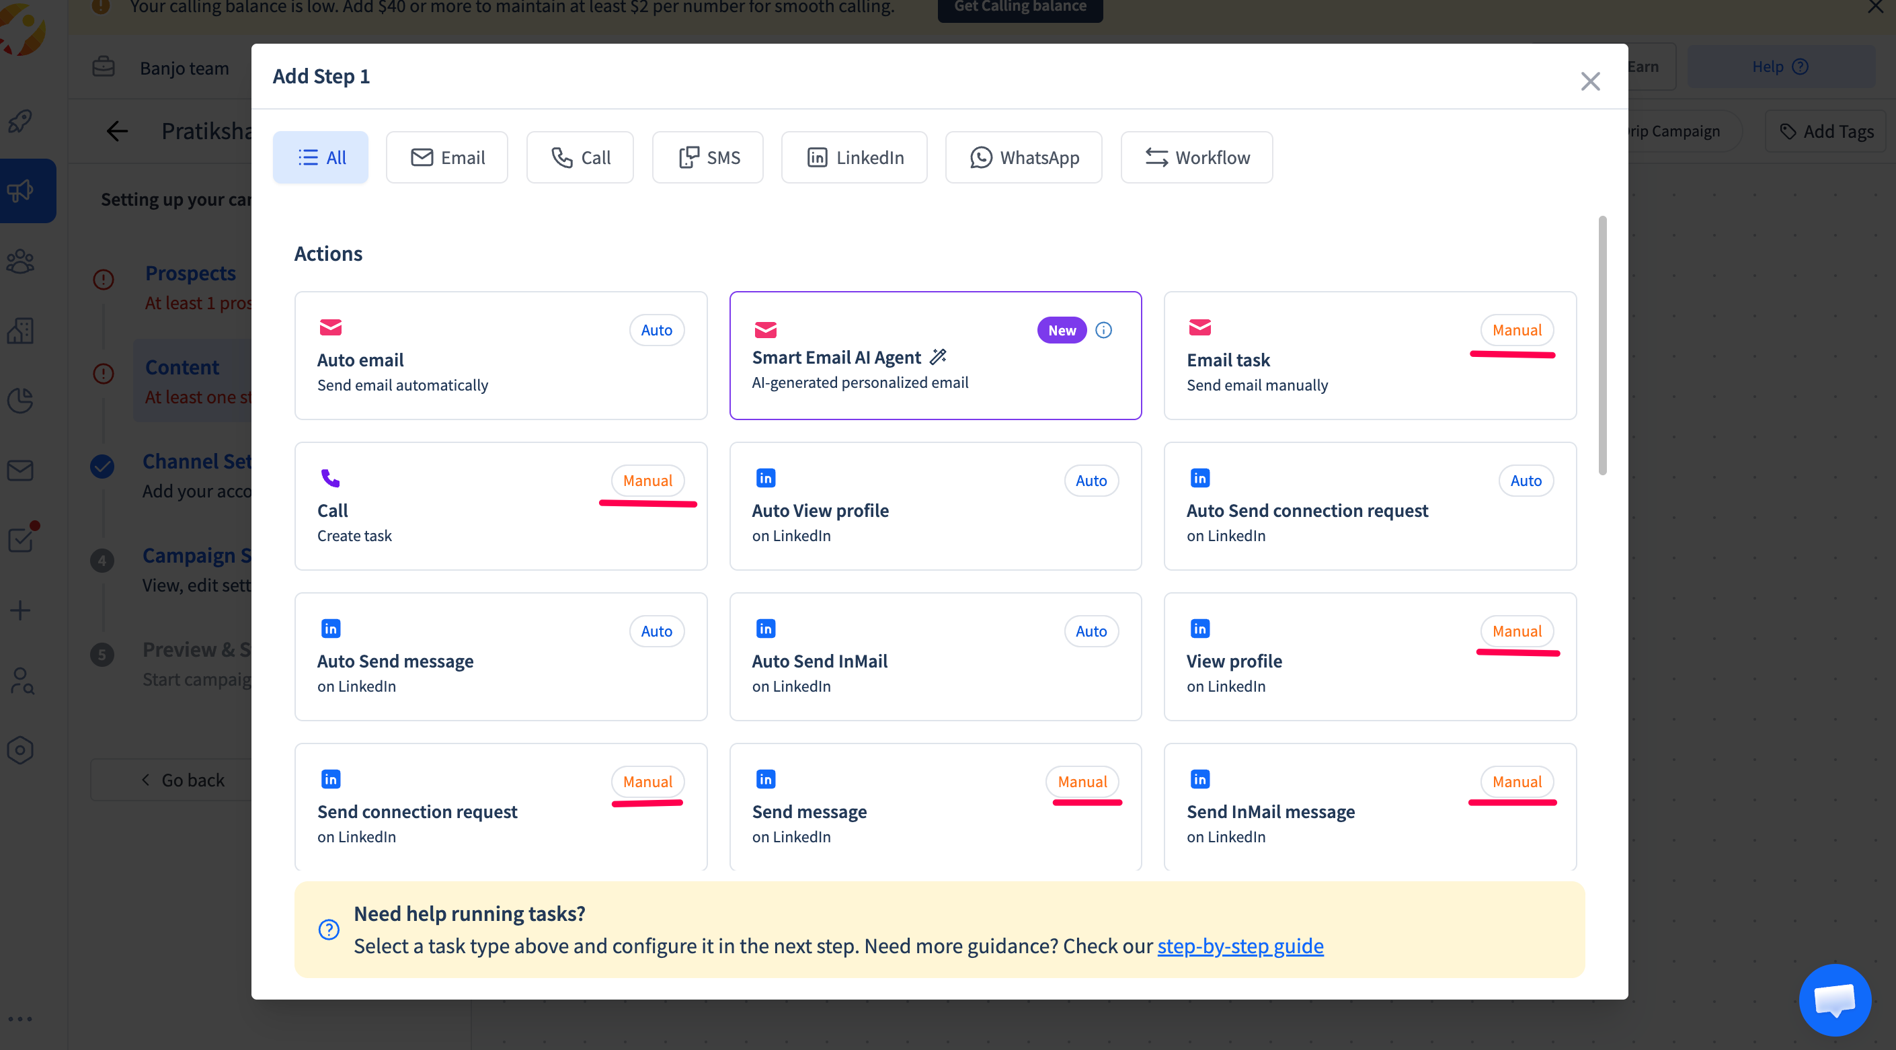
Task: Switch to the WhatsApp filter tab
Action: pyautogui.click(x=1023, y=157)
